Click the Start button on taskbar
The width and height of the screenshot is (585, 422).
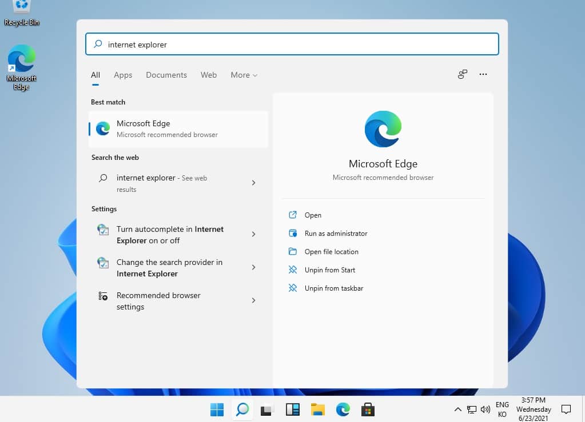tap(217, 409)
